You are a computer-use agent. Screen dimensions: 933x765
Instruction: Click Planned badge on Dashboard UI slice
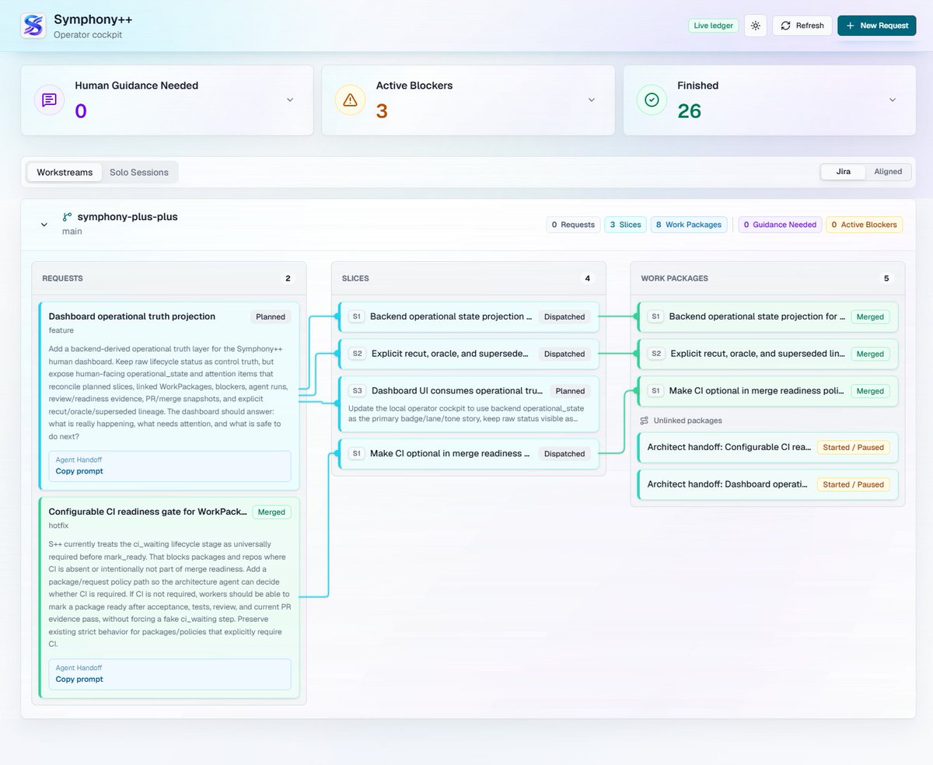[x=571, y=391]
